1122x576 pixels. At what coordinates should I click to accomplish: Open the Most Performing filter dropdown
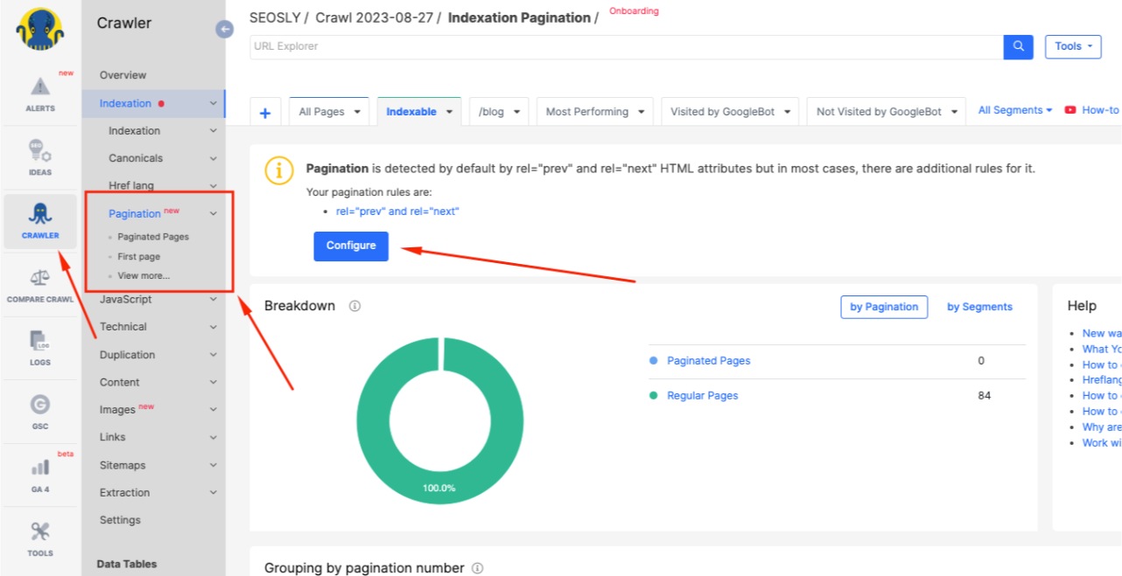(595, 111)
